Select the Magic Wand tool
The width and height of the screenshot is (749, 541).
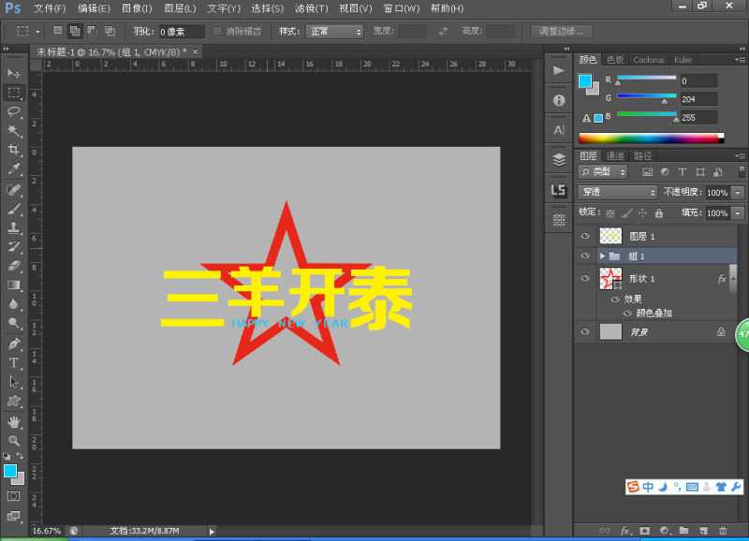point(14,130)
